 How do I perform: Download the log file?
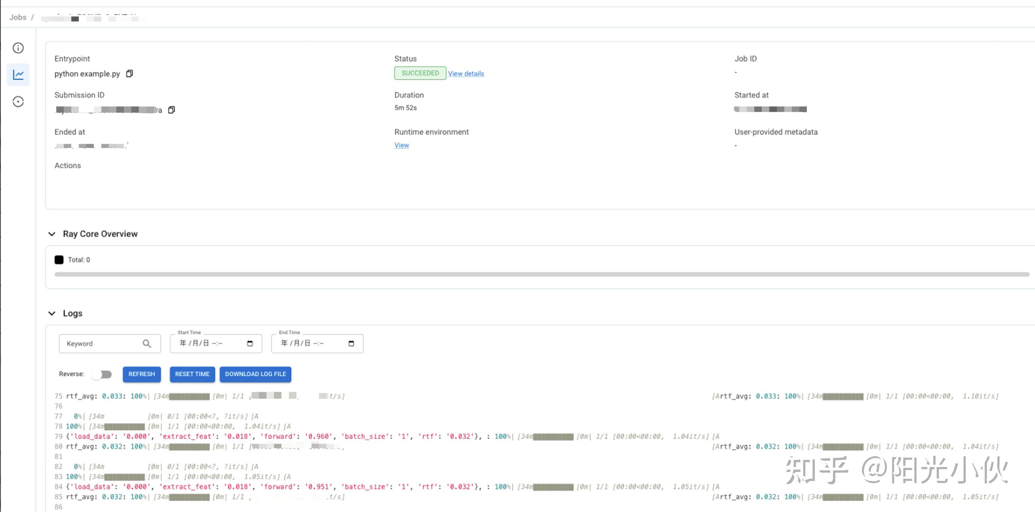[255, 374]
